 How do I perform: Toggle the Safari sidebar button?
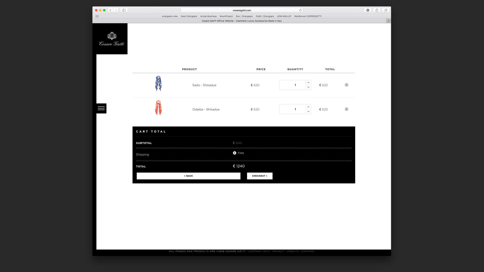[124, 10]
